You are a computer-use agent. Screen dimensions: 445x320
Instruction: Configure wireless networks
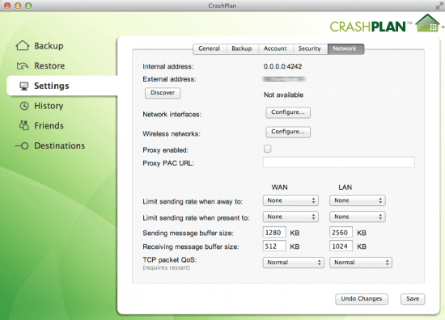coord(288,132)
